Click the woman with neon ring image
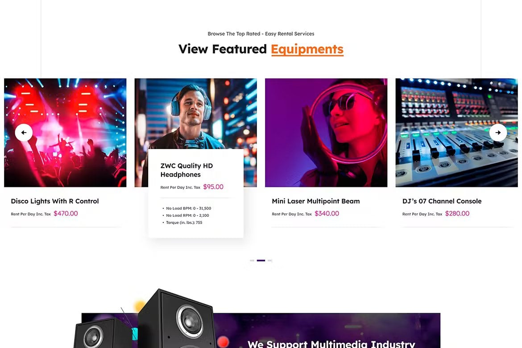 pyautogui.click(x=326, y=133)
